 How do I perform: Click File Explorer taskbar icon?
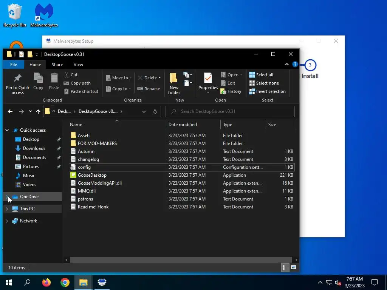pos(84,282)
